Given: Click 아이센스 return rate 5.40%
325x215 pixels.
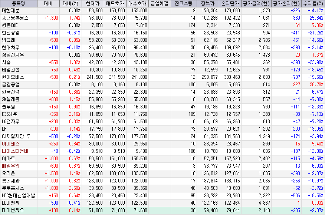Looking at the screenshot, I should (318, 144).
